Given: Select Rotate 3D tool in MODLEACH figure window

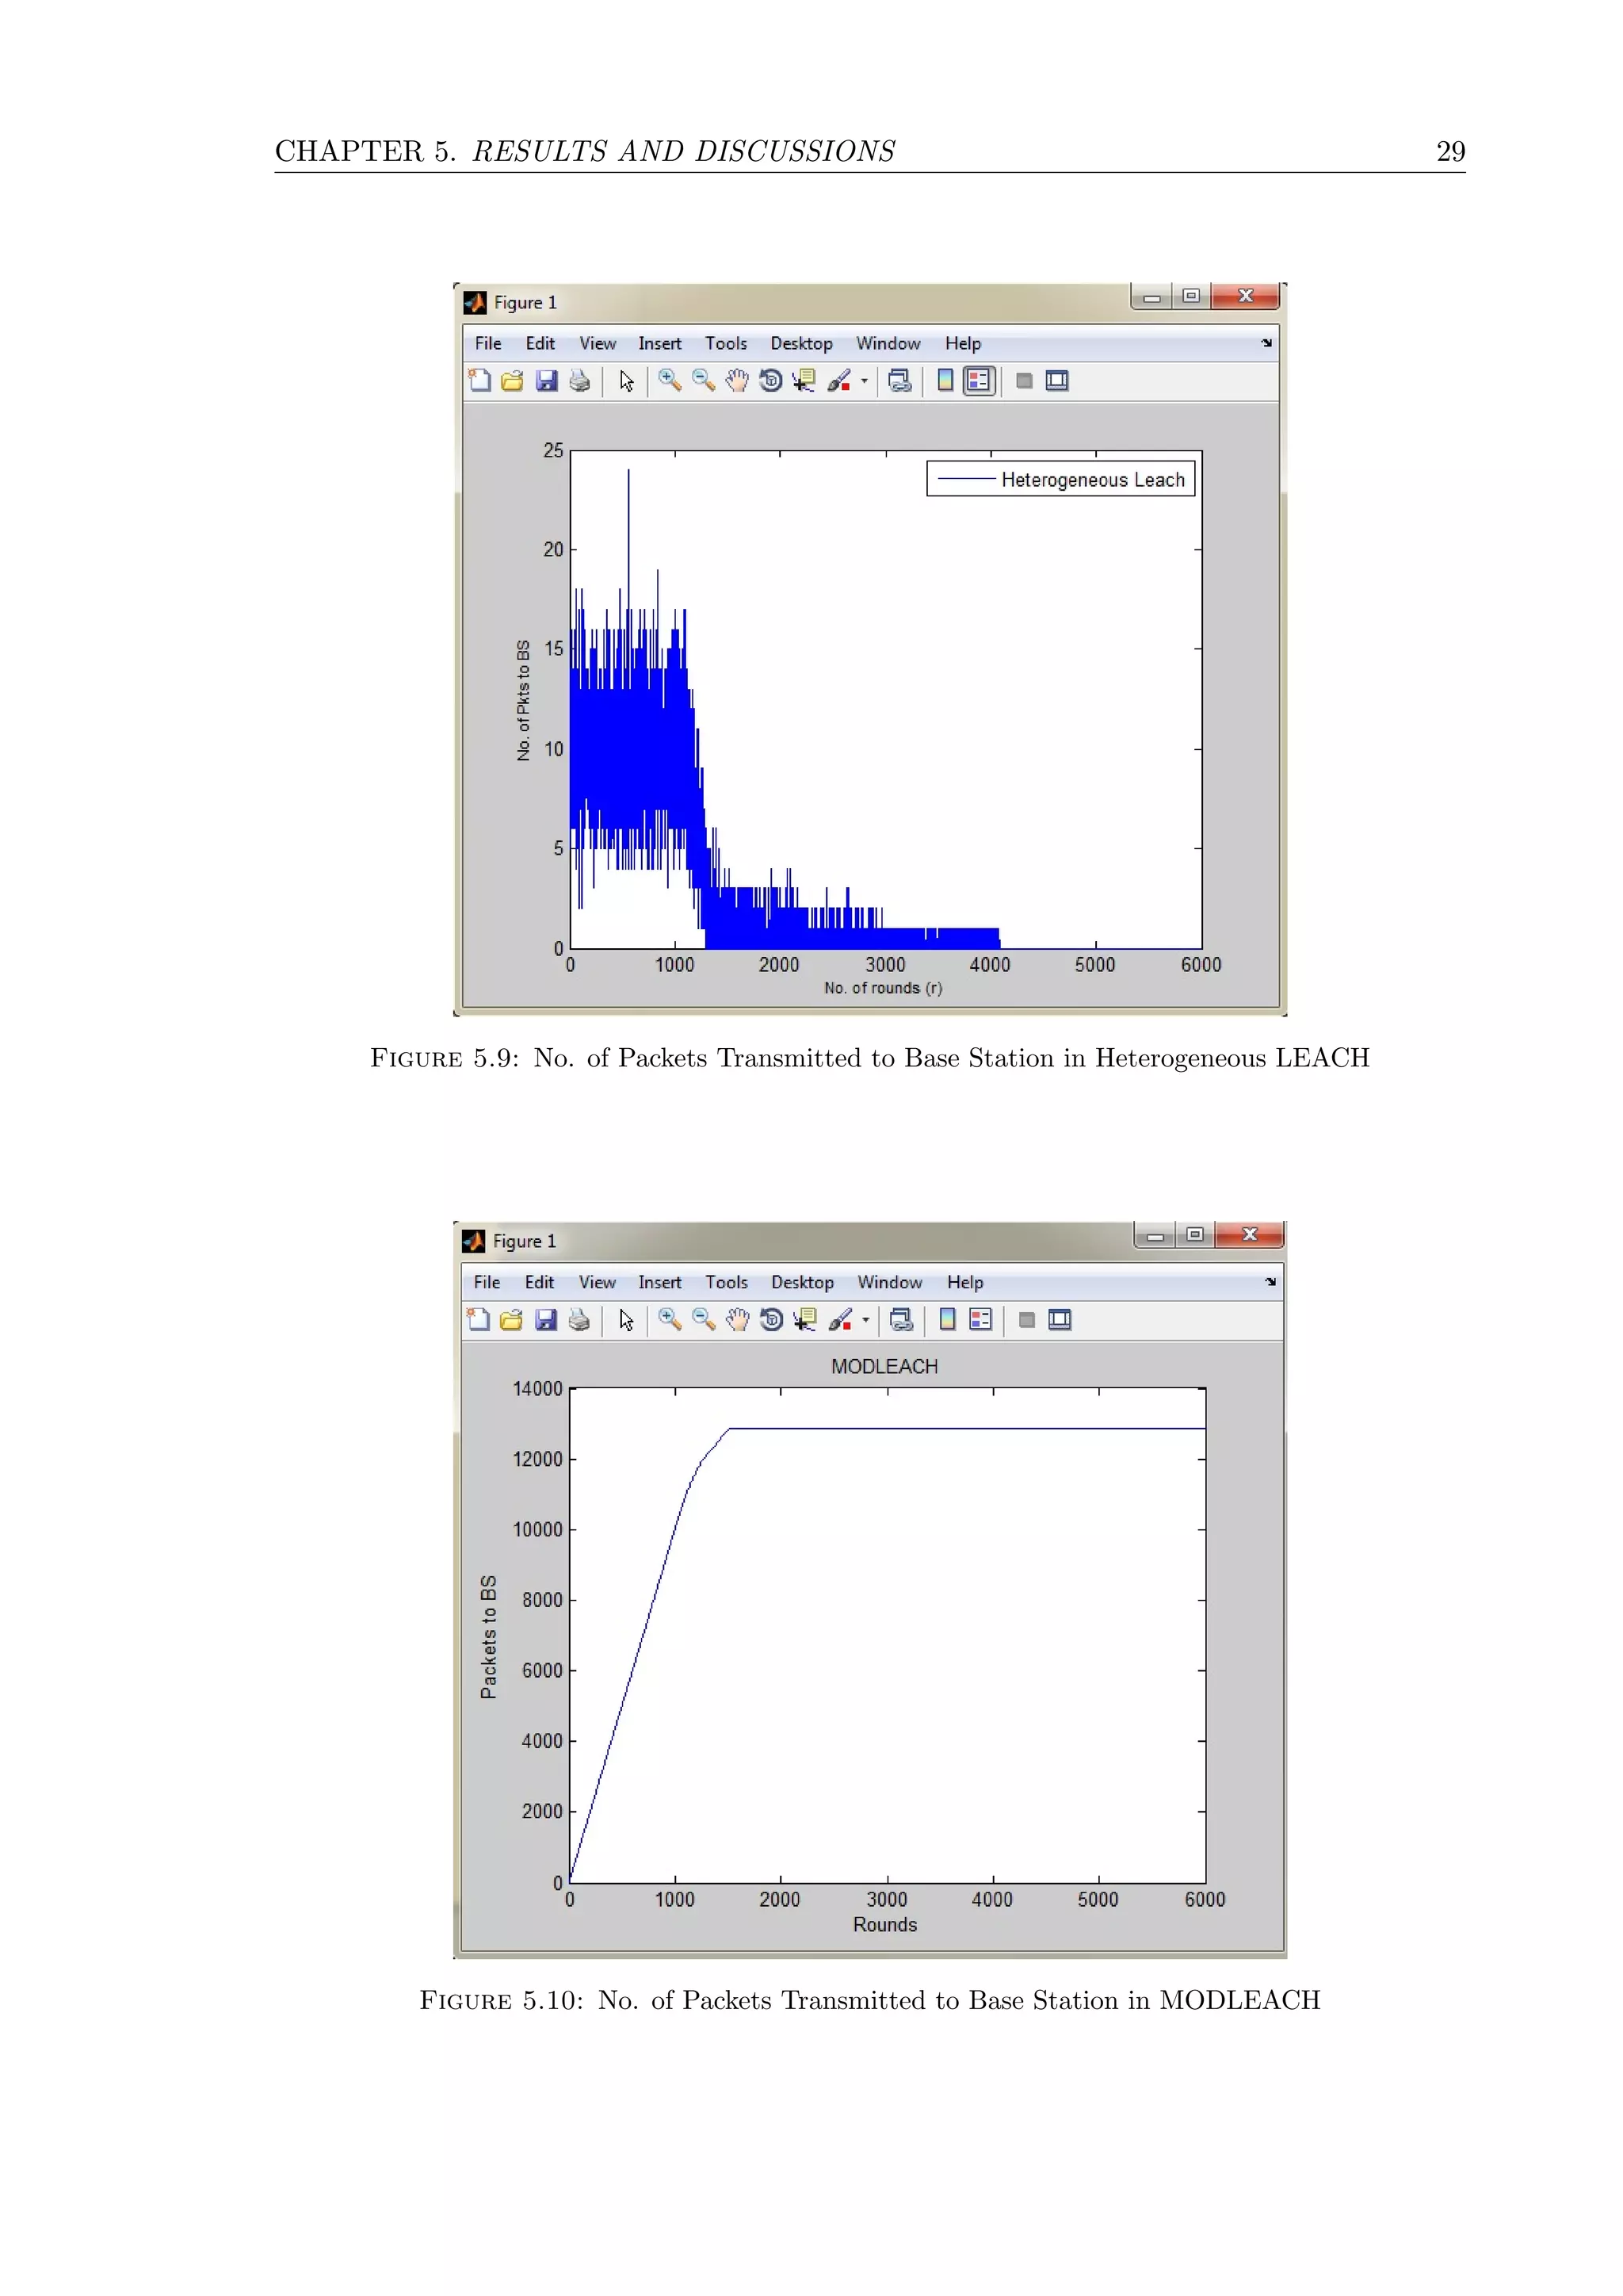Looking at the screenshot, I should 770,1320.
